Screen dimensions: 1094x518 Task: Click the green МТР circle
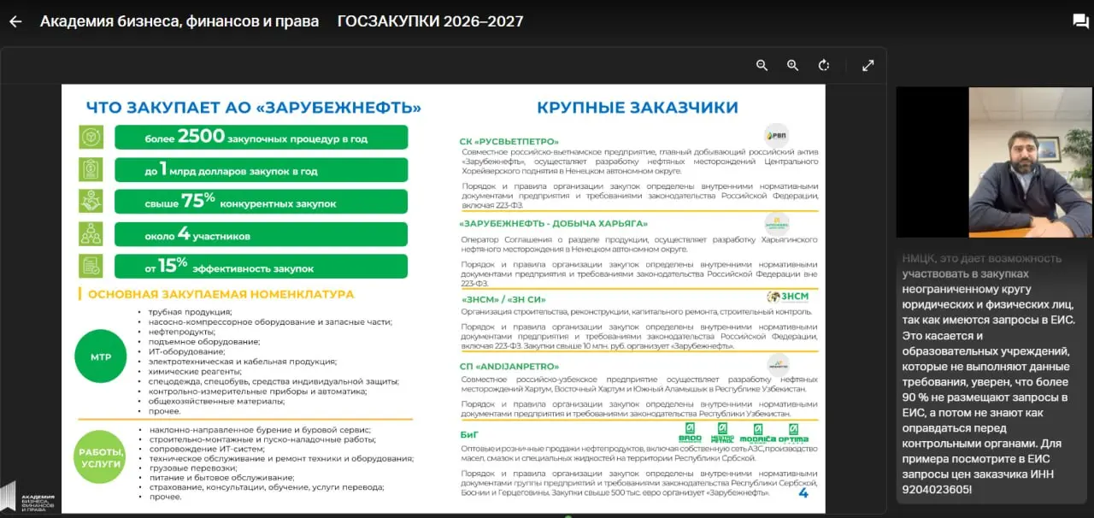point(101,356)
